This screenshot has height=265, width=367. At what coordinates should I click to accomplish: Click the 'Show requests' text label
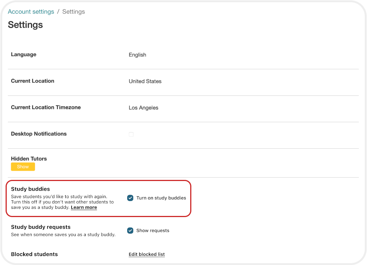[153, 230]
